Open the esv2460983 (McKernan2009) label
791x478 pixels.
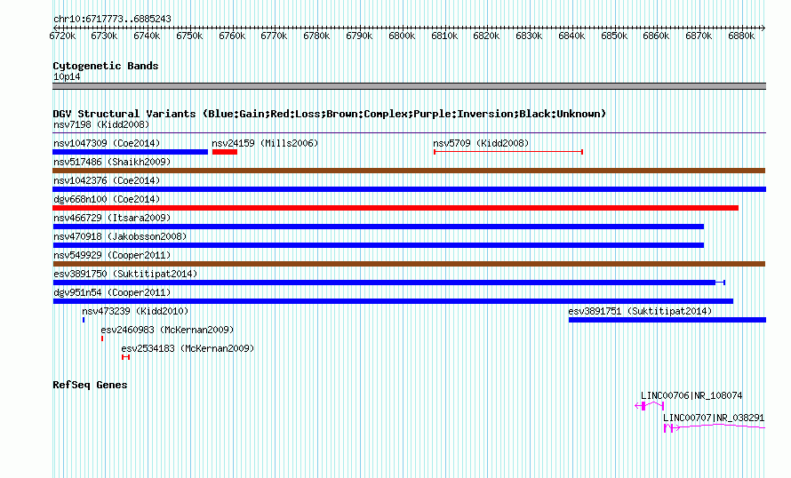(x=167, y=330)
